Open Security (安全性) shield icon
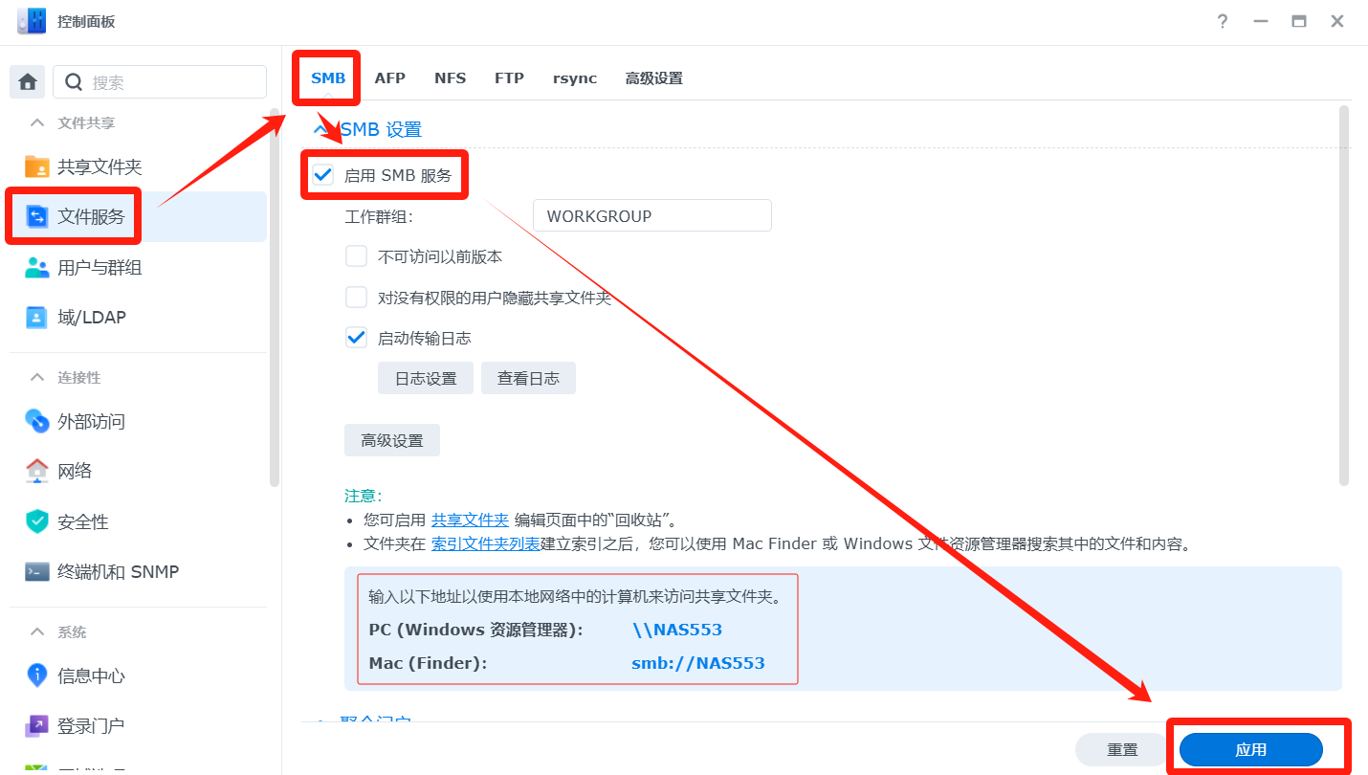Viewport: 1368px width, 775px height. [x=37, y=521]
